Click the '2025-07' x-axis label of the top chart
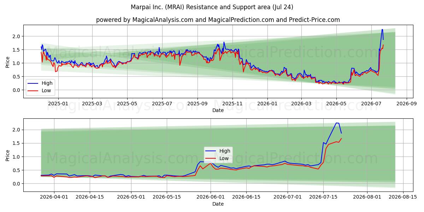This screenshot has height=212, width=424. pyautogui.click(x=162, y=104)
